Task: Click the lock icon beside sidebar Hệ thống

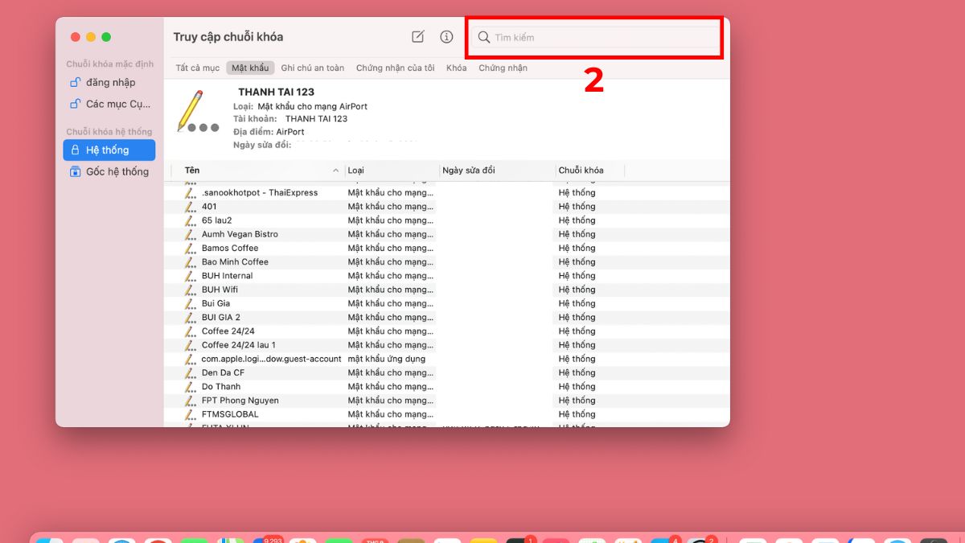Action: (75, 150)
